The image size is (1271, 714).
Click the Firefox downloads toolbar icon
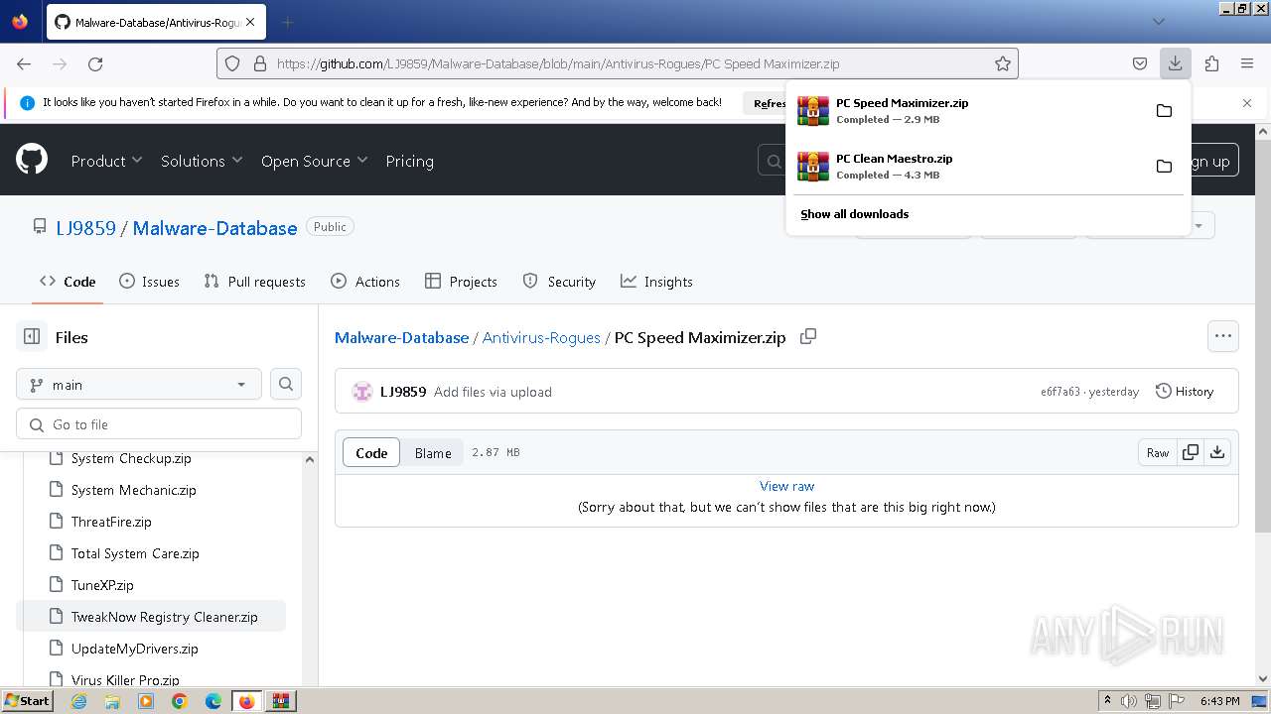point(1175,63)
